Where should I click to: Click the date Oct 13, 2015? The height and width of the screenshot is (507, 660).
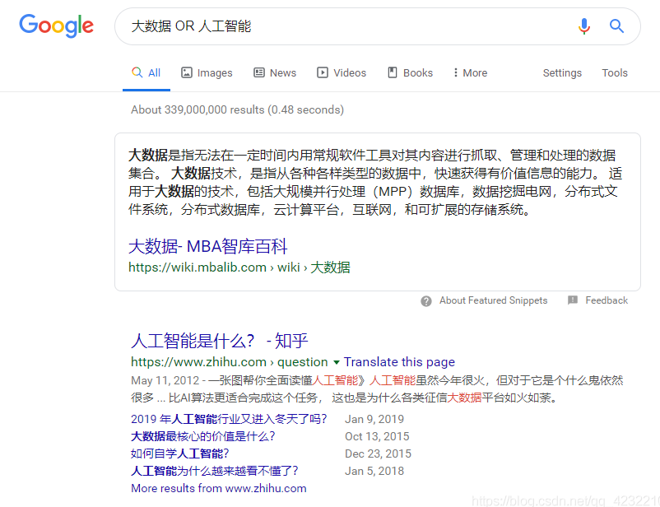pyautogui.click(x=377, y=436)
